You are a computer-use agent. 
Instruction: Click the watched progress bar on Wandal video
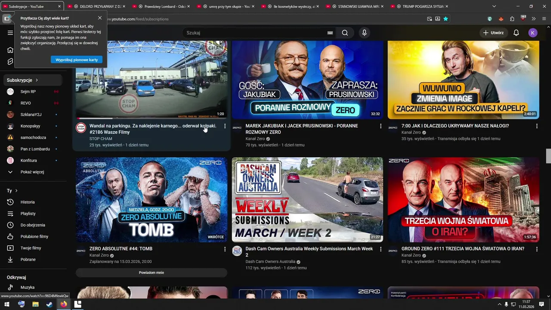(x=152, y=118)
